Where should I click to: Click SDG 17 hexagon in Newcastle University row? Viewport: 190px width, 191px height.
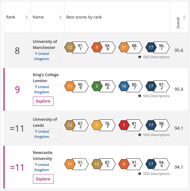coord(151,164)
